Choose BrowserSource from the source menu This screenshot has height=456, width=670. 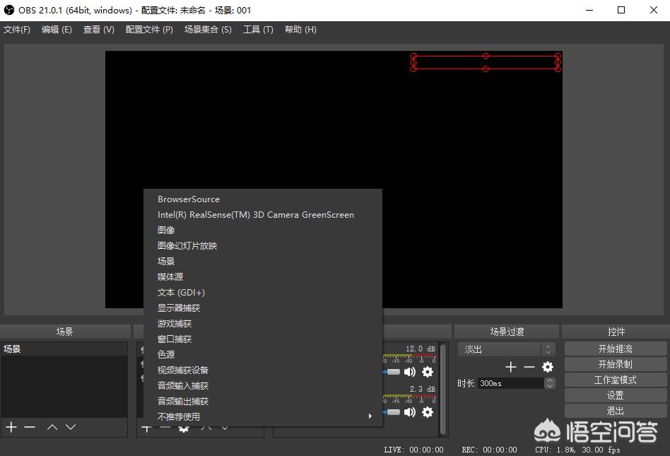coord(263,199)
